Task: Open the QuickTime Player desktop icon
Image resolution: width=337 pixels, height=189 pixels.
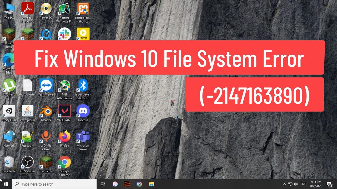Action: tap(46, 34)
